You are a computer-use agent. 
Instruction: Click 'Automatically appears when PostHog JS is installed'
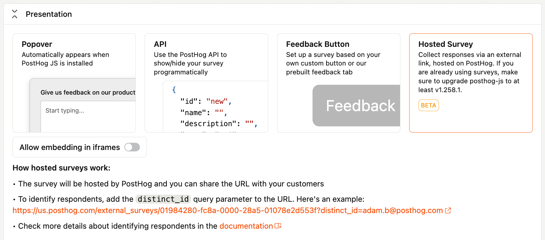[65, 59]
